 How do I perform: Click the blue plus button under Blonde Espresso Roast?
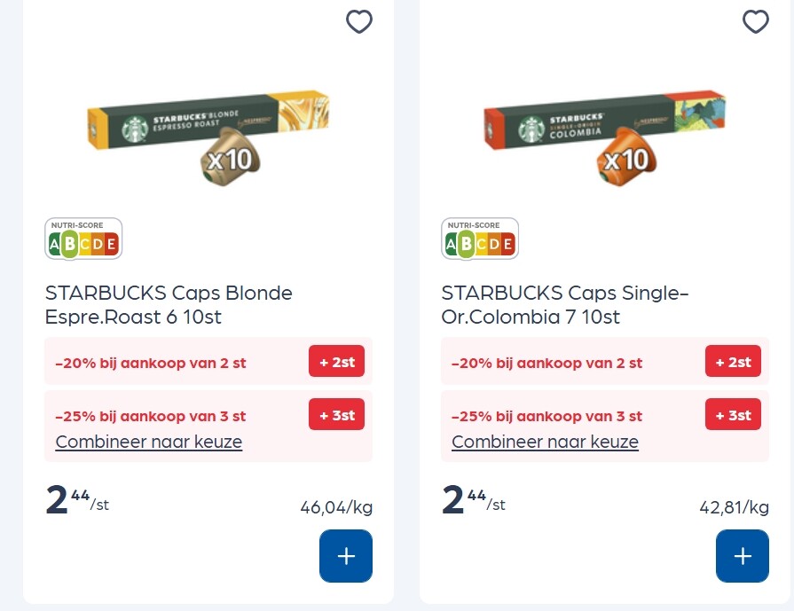click(x=346, y=556)
